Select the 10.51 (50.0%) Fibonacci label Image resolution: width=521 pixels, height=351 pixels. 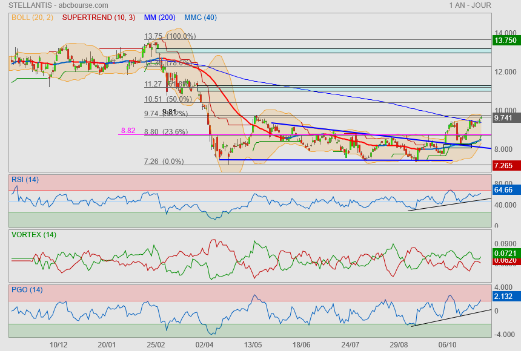tap(168, 99)
